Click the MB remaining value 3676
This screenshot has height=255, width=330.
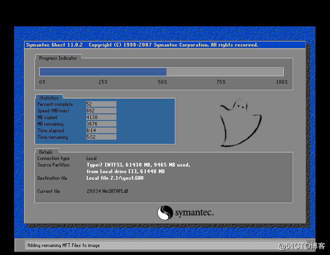pyautogui.click(x=101, y=124)
